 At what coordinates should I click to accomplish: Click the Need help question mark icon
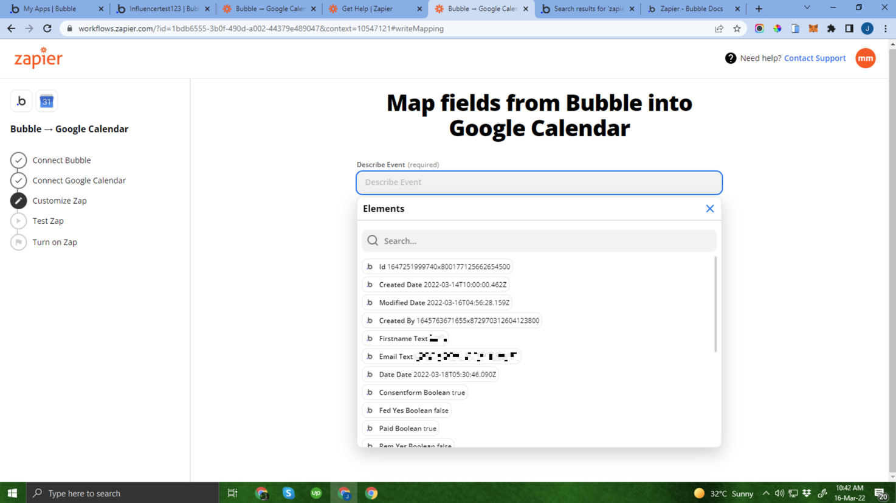pos(731,58)
